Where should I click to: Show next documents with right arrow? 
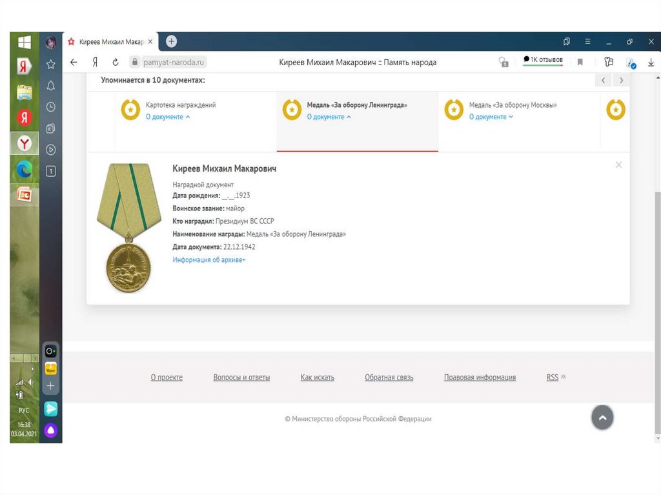point(621,80)
